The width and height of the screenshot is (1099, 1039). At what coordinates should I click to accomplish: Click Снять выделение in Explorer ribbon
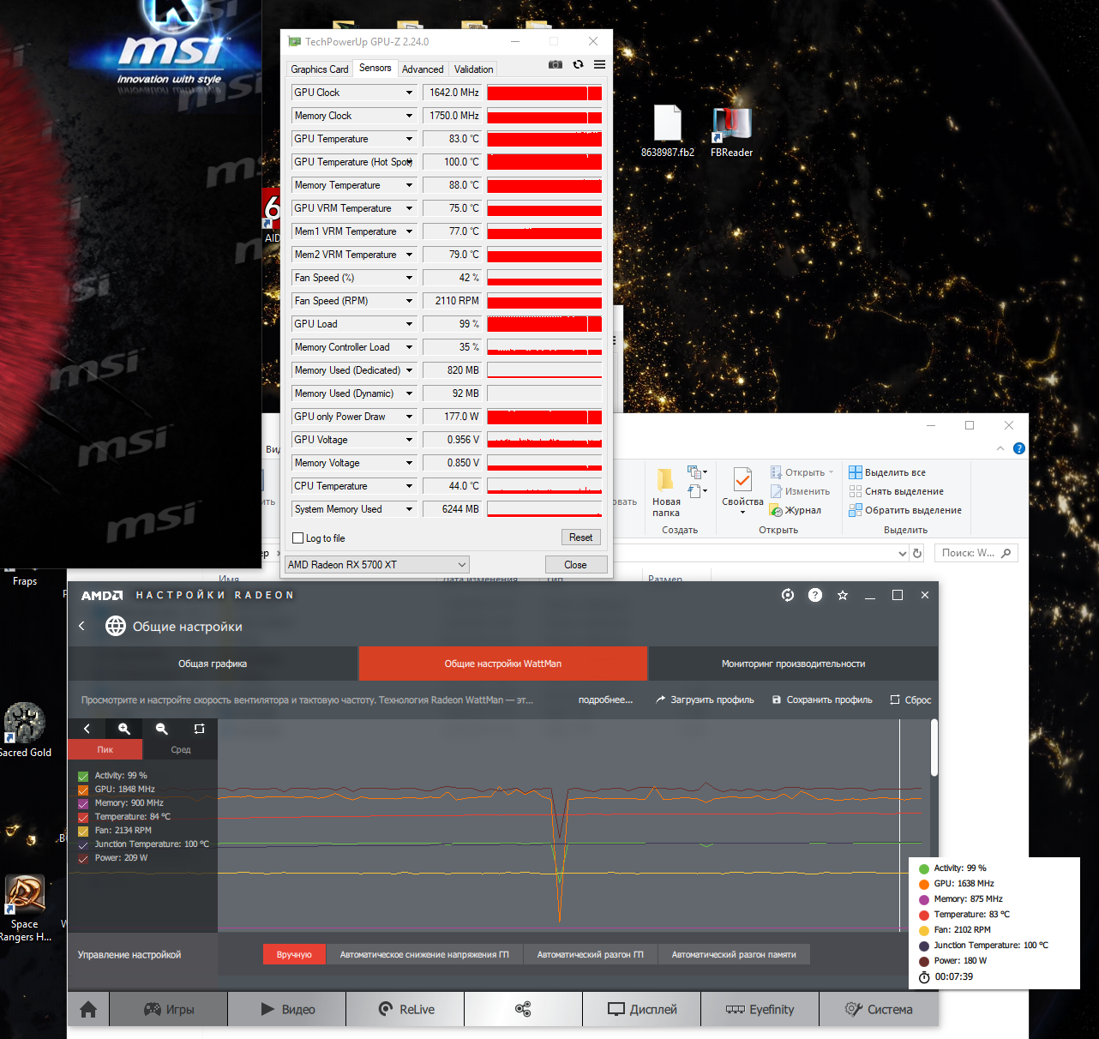896,491
